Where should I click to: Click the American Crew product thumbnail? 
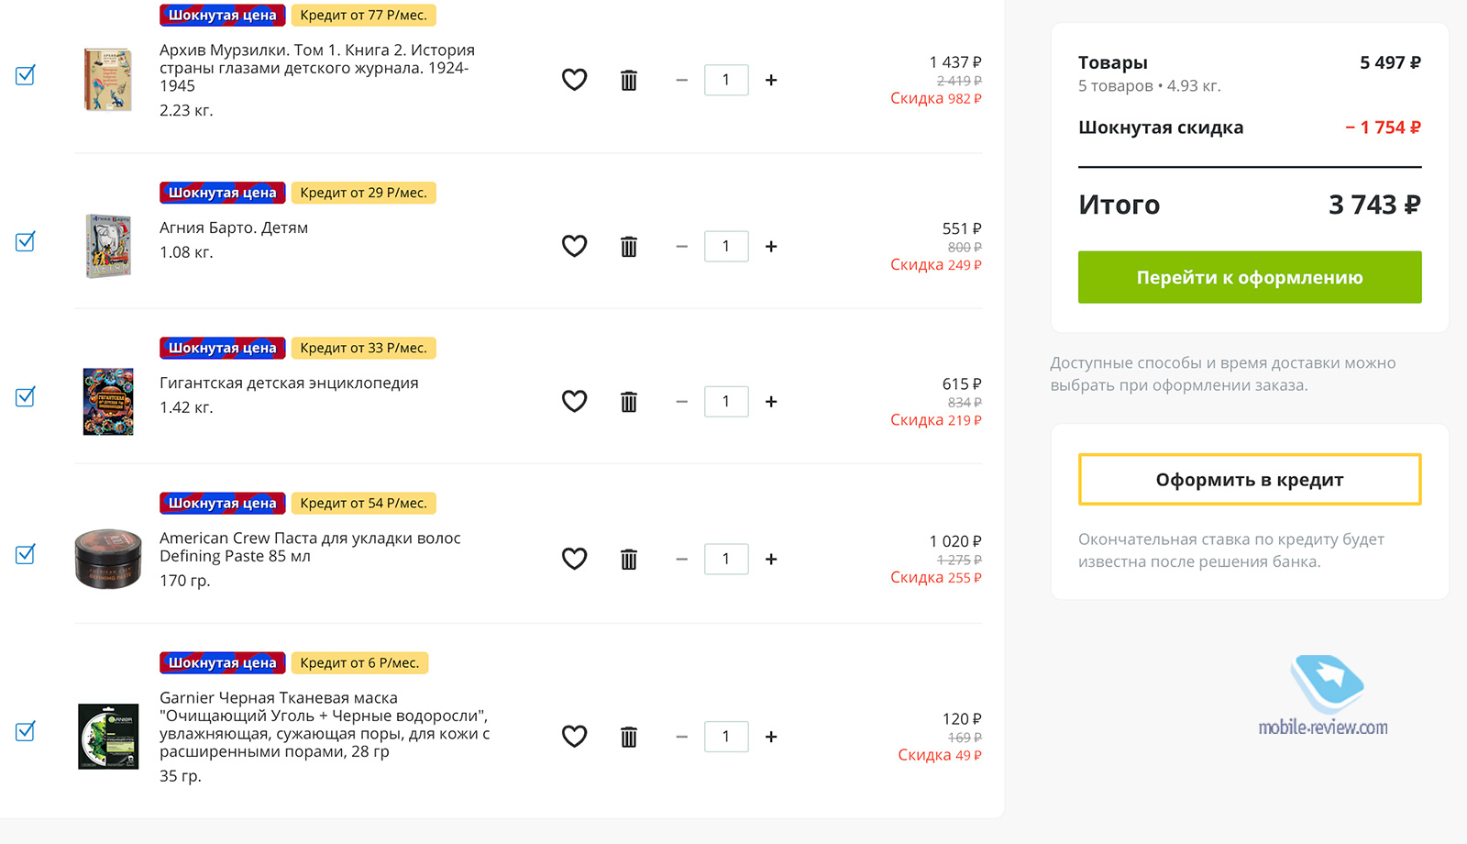(x=108, y=558)
